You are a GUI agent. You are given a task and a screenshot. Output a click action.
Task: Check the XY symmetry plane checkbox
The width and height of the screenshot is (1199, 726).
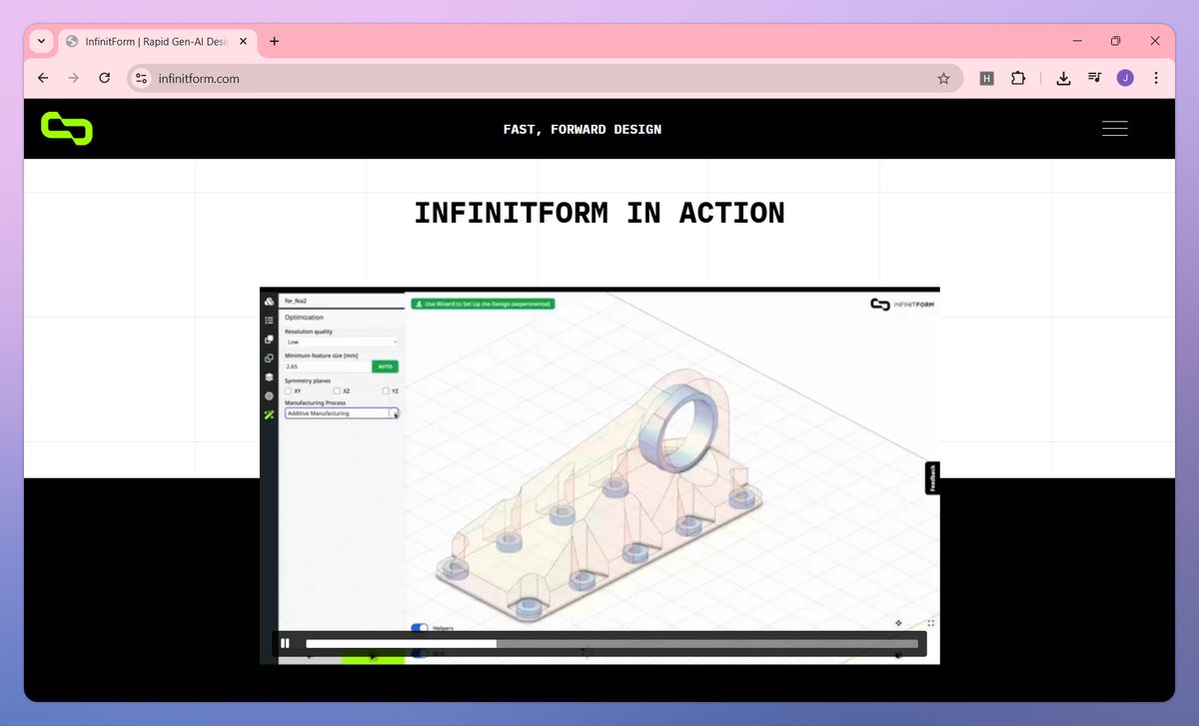coord(287,391)
